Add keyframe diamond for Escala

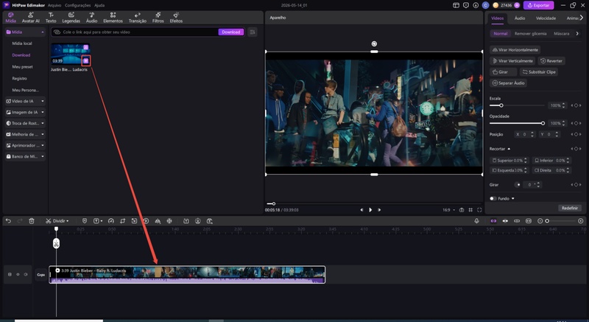tap(576, 105)
